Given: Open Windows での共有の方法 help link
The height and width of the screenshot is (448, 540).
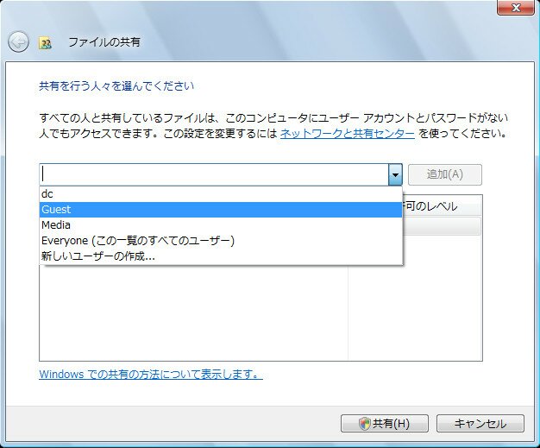Looking at the screenshot, I should (x=150, y=375).
